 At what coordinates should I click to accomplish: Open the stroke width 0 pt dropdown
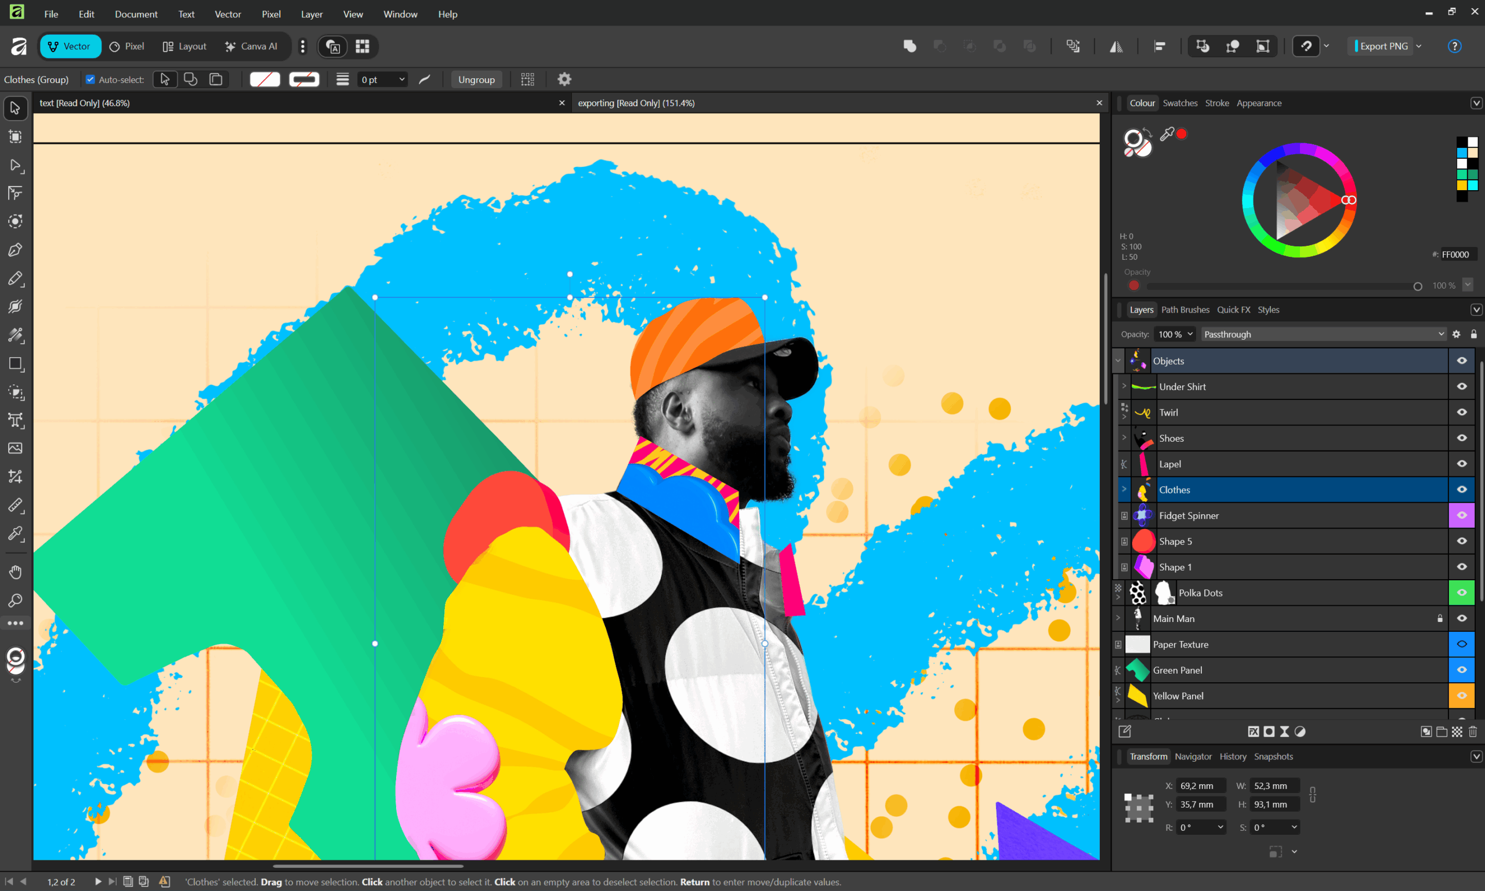point(402,80)
